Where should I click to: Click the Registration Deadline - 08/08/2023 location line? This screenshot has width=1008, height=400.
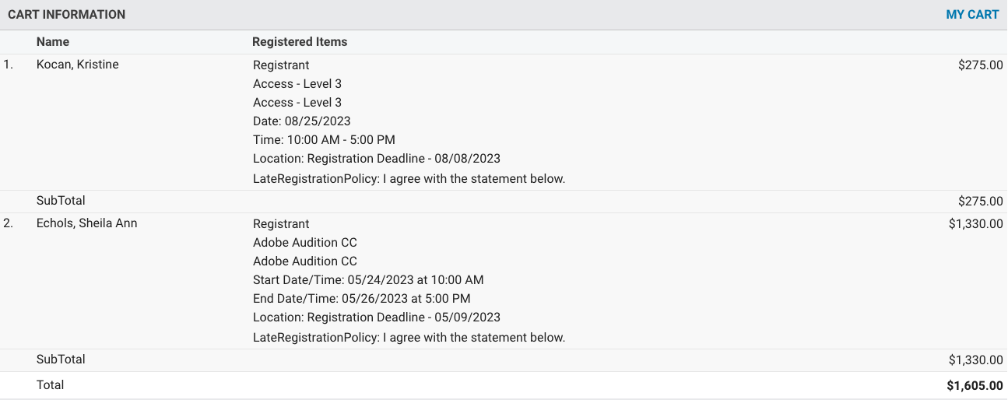coord(377,159)
